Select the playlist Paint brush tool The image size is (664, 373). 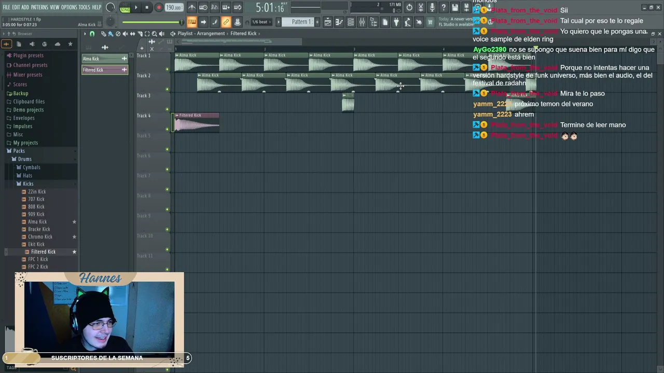pos(110,34)
